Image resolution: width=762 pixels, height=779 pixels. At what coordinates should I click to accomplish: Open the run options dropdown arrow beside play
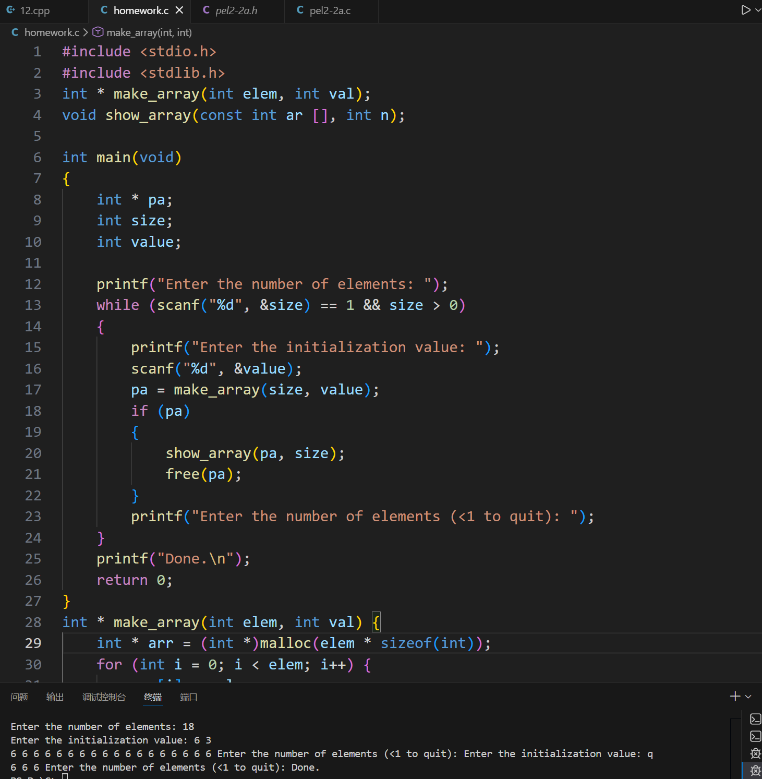click(758, 10)
